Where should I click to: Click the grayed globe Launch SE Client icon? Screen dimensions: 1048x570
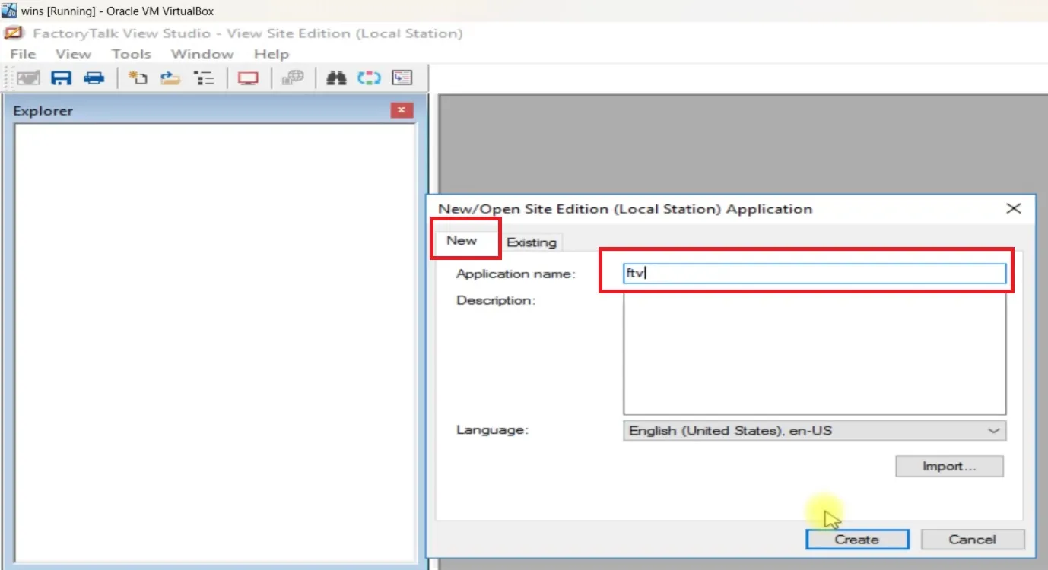point(292,77)
